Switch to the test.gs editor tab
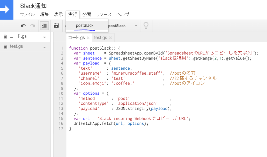267x157 pixels. [x=101, y=38]
